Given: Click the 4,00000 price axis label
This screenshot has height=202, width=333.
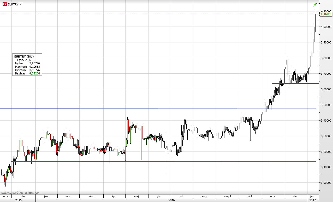Looking at the screenshot, I should pos(326,27).
